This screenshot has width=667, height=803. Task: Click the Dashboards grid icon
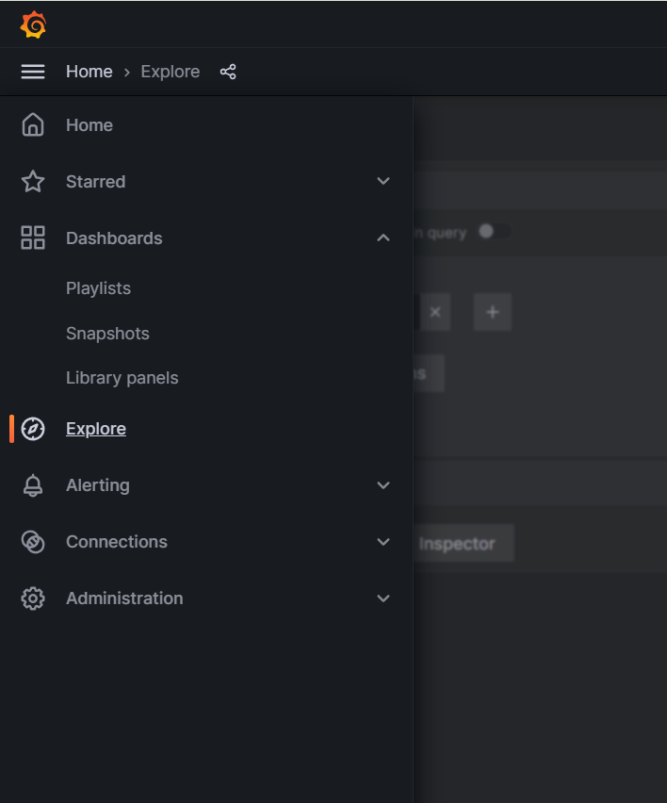coord(33,238)
